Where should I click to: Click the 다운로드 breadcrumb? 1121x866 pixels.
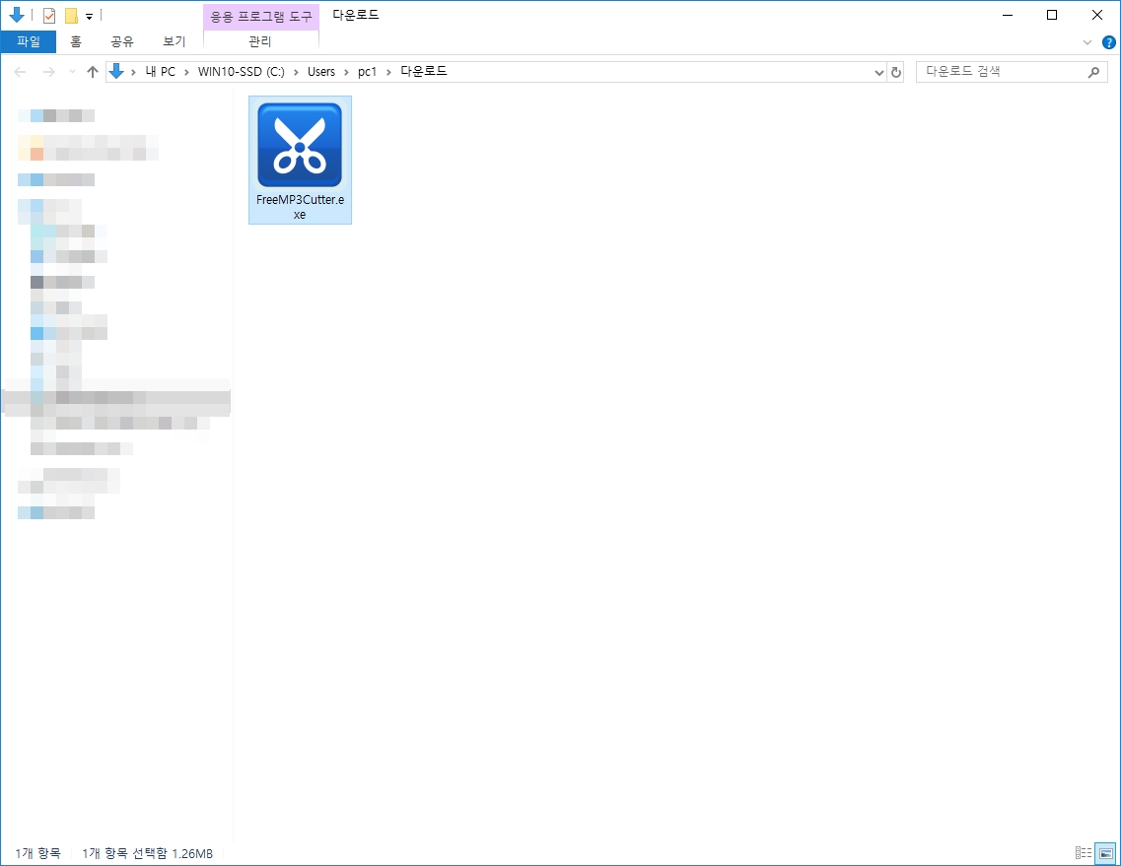click(423, 72)
